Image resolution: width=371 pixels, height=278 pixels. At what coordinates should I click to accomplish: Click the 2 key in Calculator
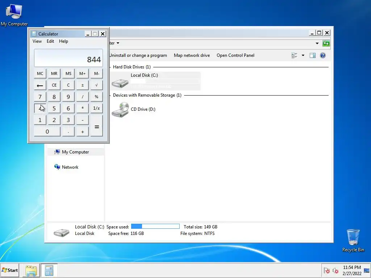[x=54, y=120]
